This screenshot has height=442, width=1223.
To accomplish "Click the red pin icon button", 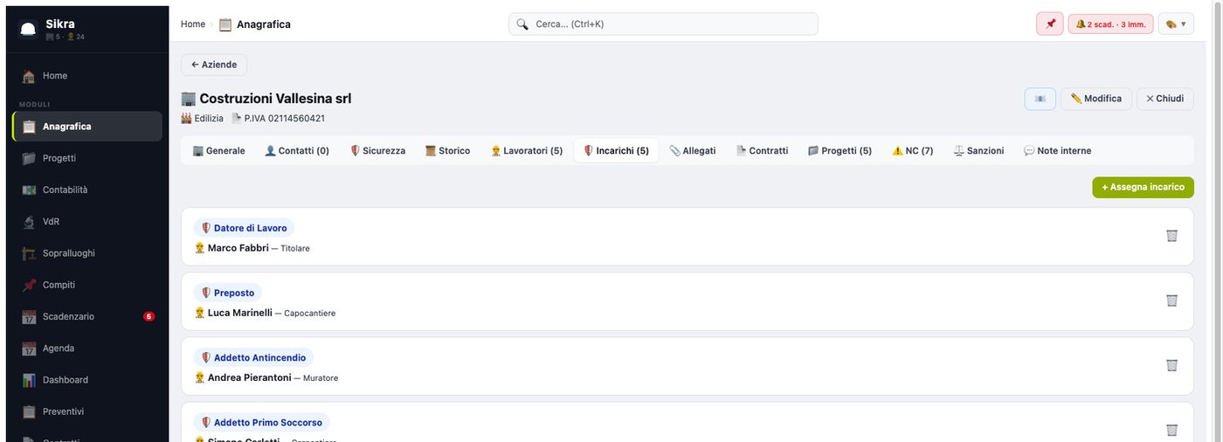I will 1050,24.
